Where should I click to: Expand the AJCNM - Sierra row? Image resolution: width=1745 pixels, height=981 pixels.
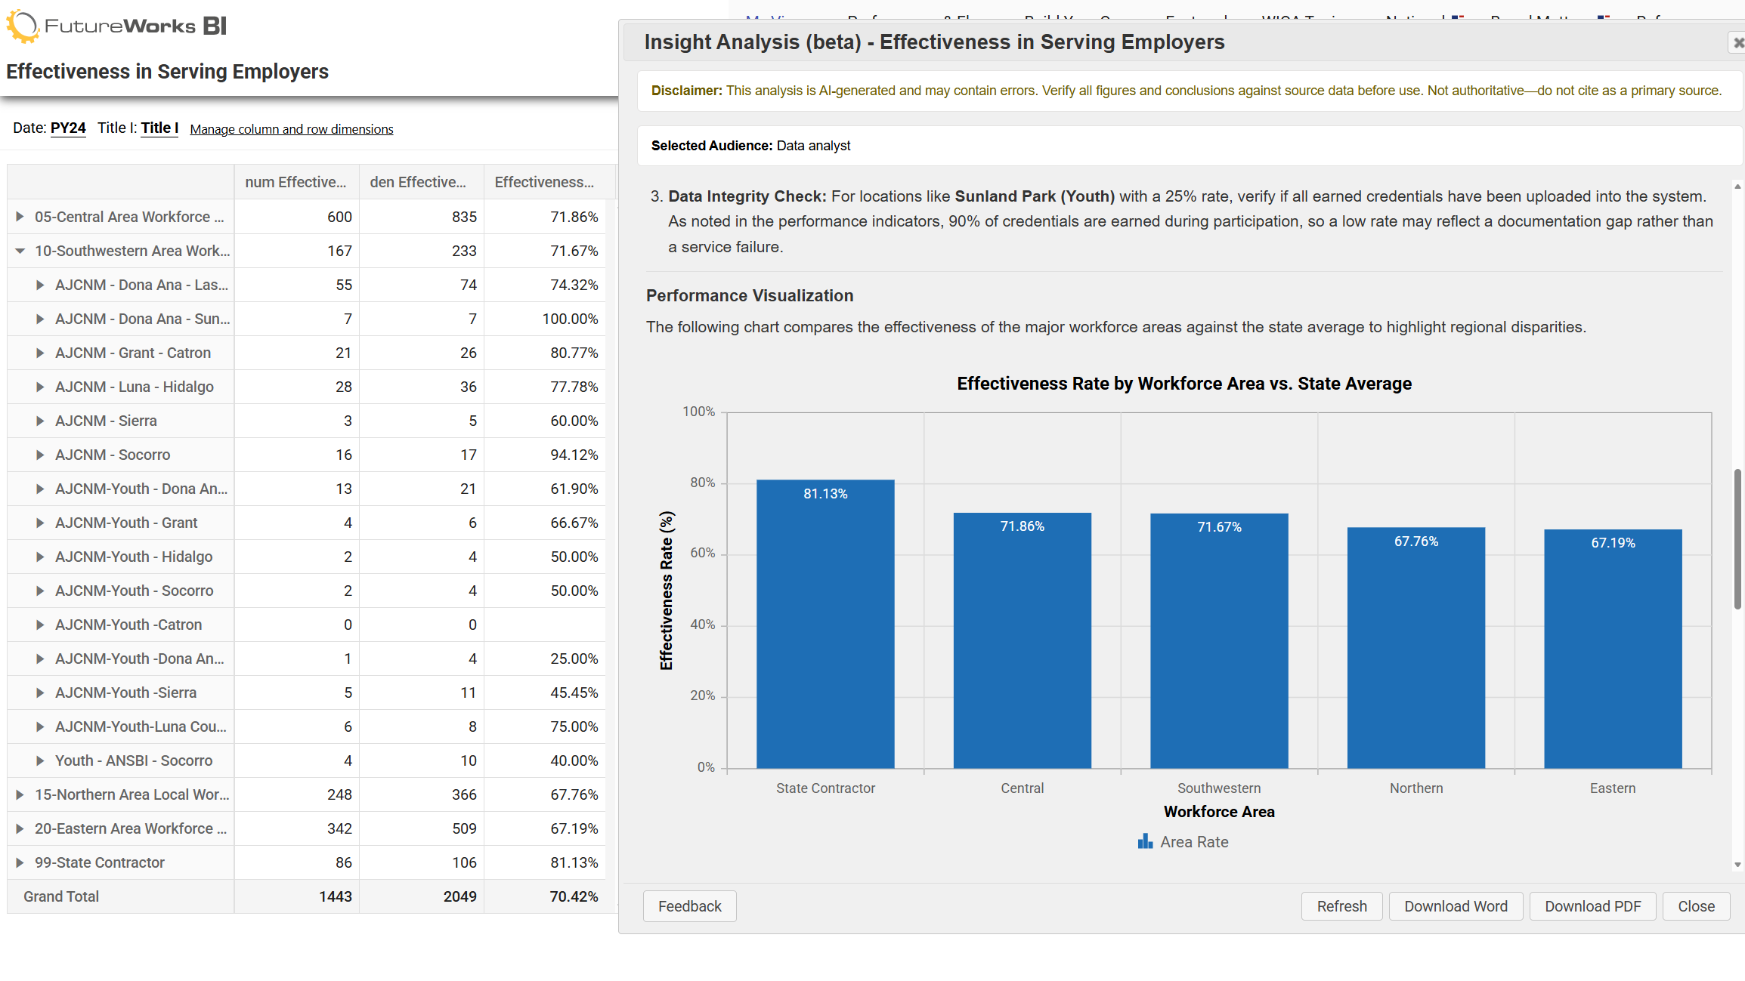tap(40, 421)
